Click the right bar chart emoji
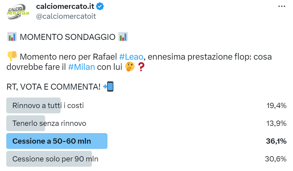 click(x=123, y=37)
